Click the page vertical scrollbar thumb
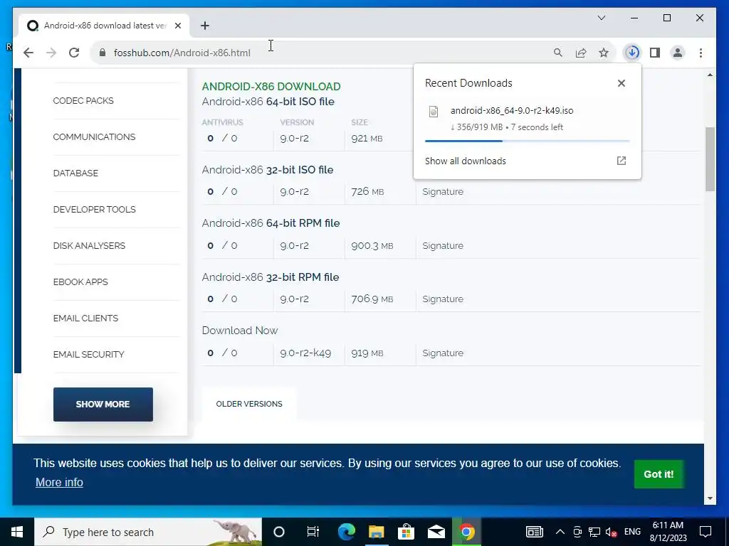This screenshot has height=546, width=729. (x=710, y=159)
